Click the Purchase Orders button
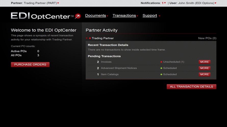Viewport: 227px width, 127px height. [x=30, y=65]
